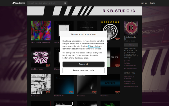This screenshot has height=106, width=169.
Task: Open the Black Lines album cover
Action: pyautogui.click(x=41, y=84)
